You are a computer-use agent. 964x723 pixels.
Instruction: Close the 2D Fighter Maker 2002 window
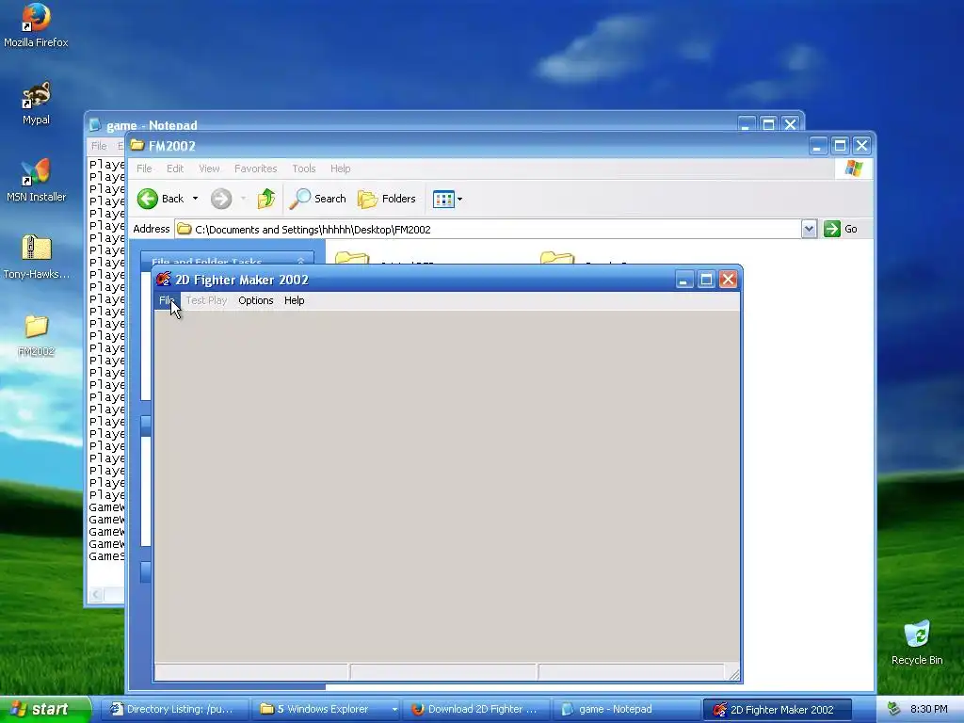(728, 280)
